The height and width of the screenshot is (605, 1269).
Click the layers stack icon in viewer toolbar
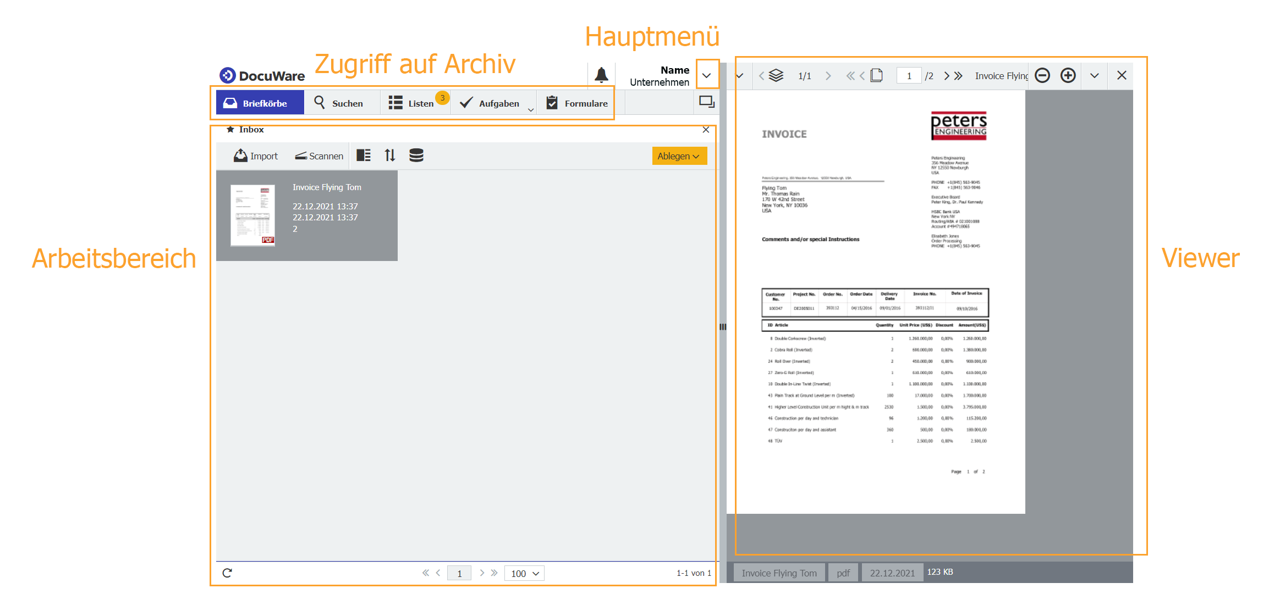(776, 75)
